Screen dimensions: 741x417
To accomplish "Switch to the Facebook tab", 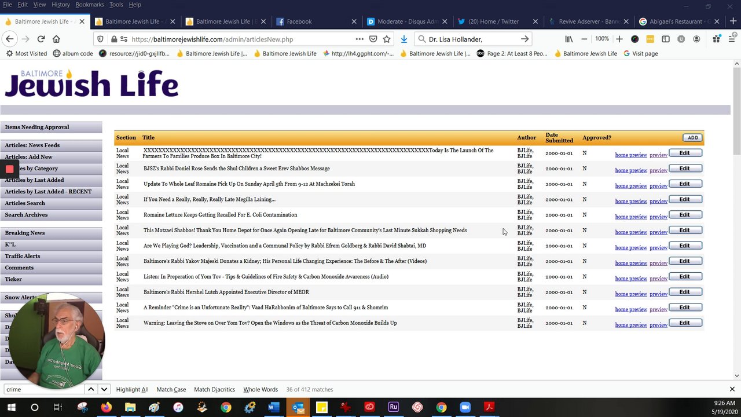I will coord(317,21).
